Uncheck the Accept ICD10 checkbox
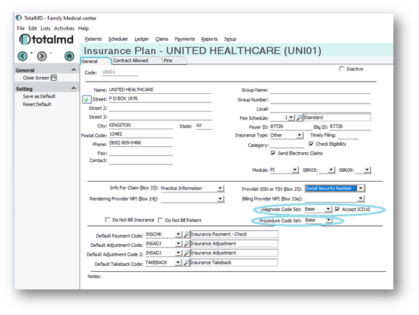The image size is (419, 315). coord(337,209)
